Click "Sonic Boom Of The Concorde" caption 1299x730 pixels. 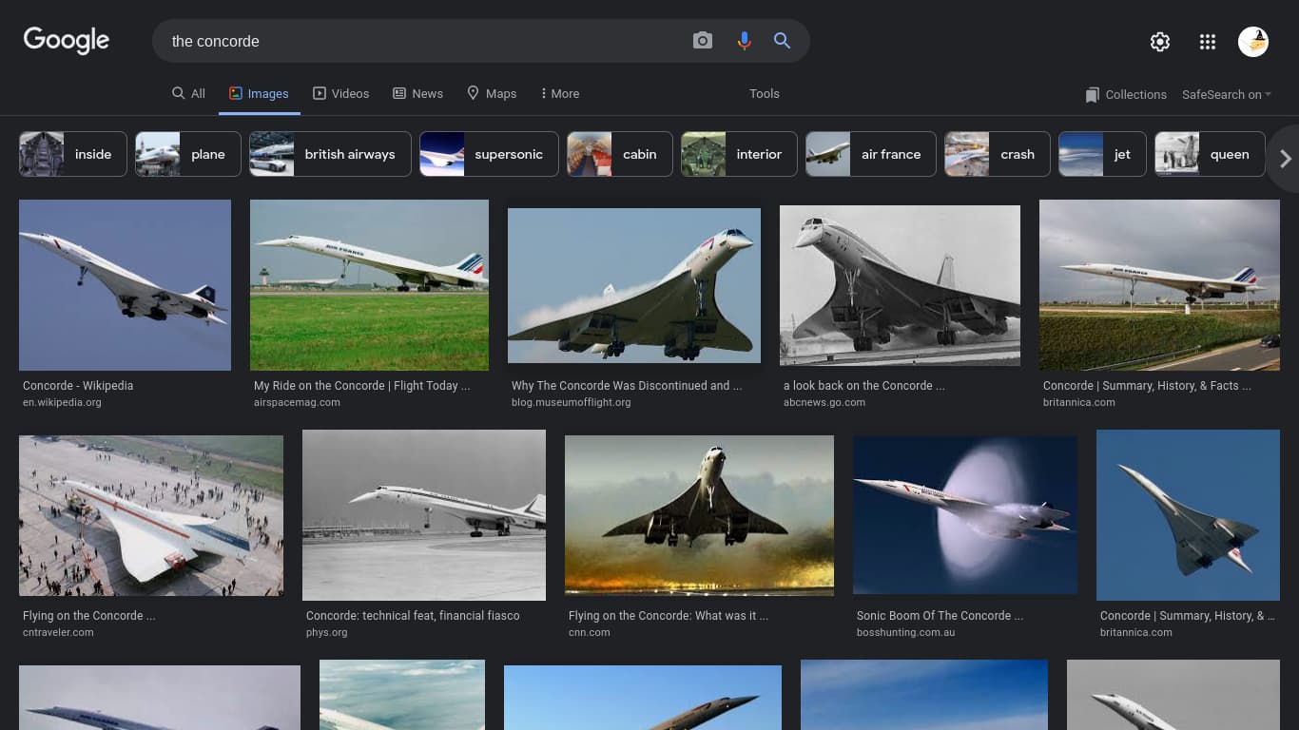pos(940,616)
